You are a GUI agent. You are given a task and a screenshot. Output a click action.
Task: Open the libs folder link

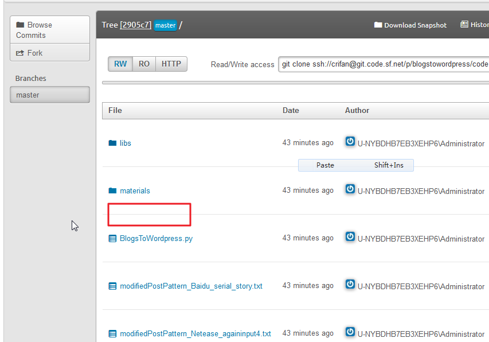126,143
